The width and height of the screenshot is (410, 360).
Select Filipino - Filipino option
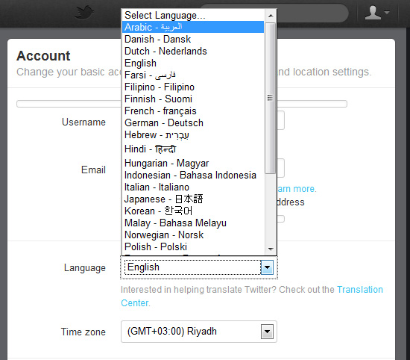[x=193, y=87]
